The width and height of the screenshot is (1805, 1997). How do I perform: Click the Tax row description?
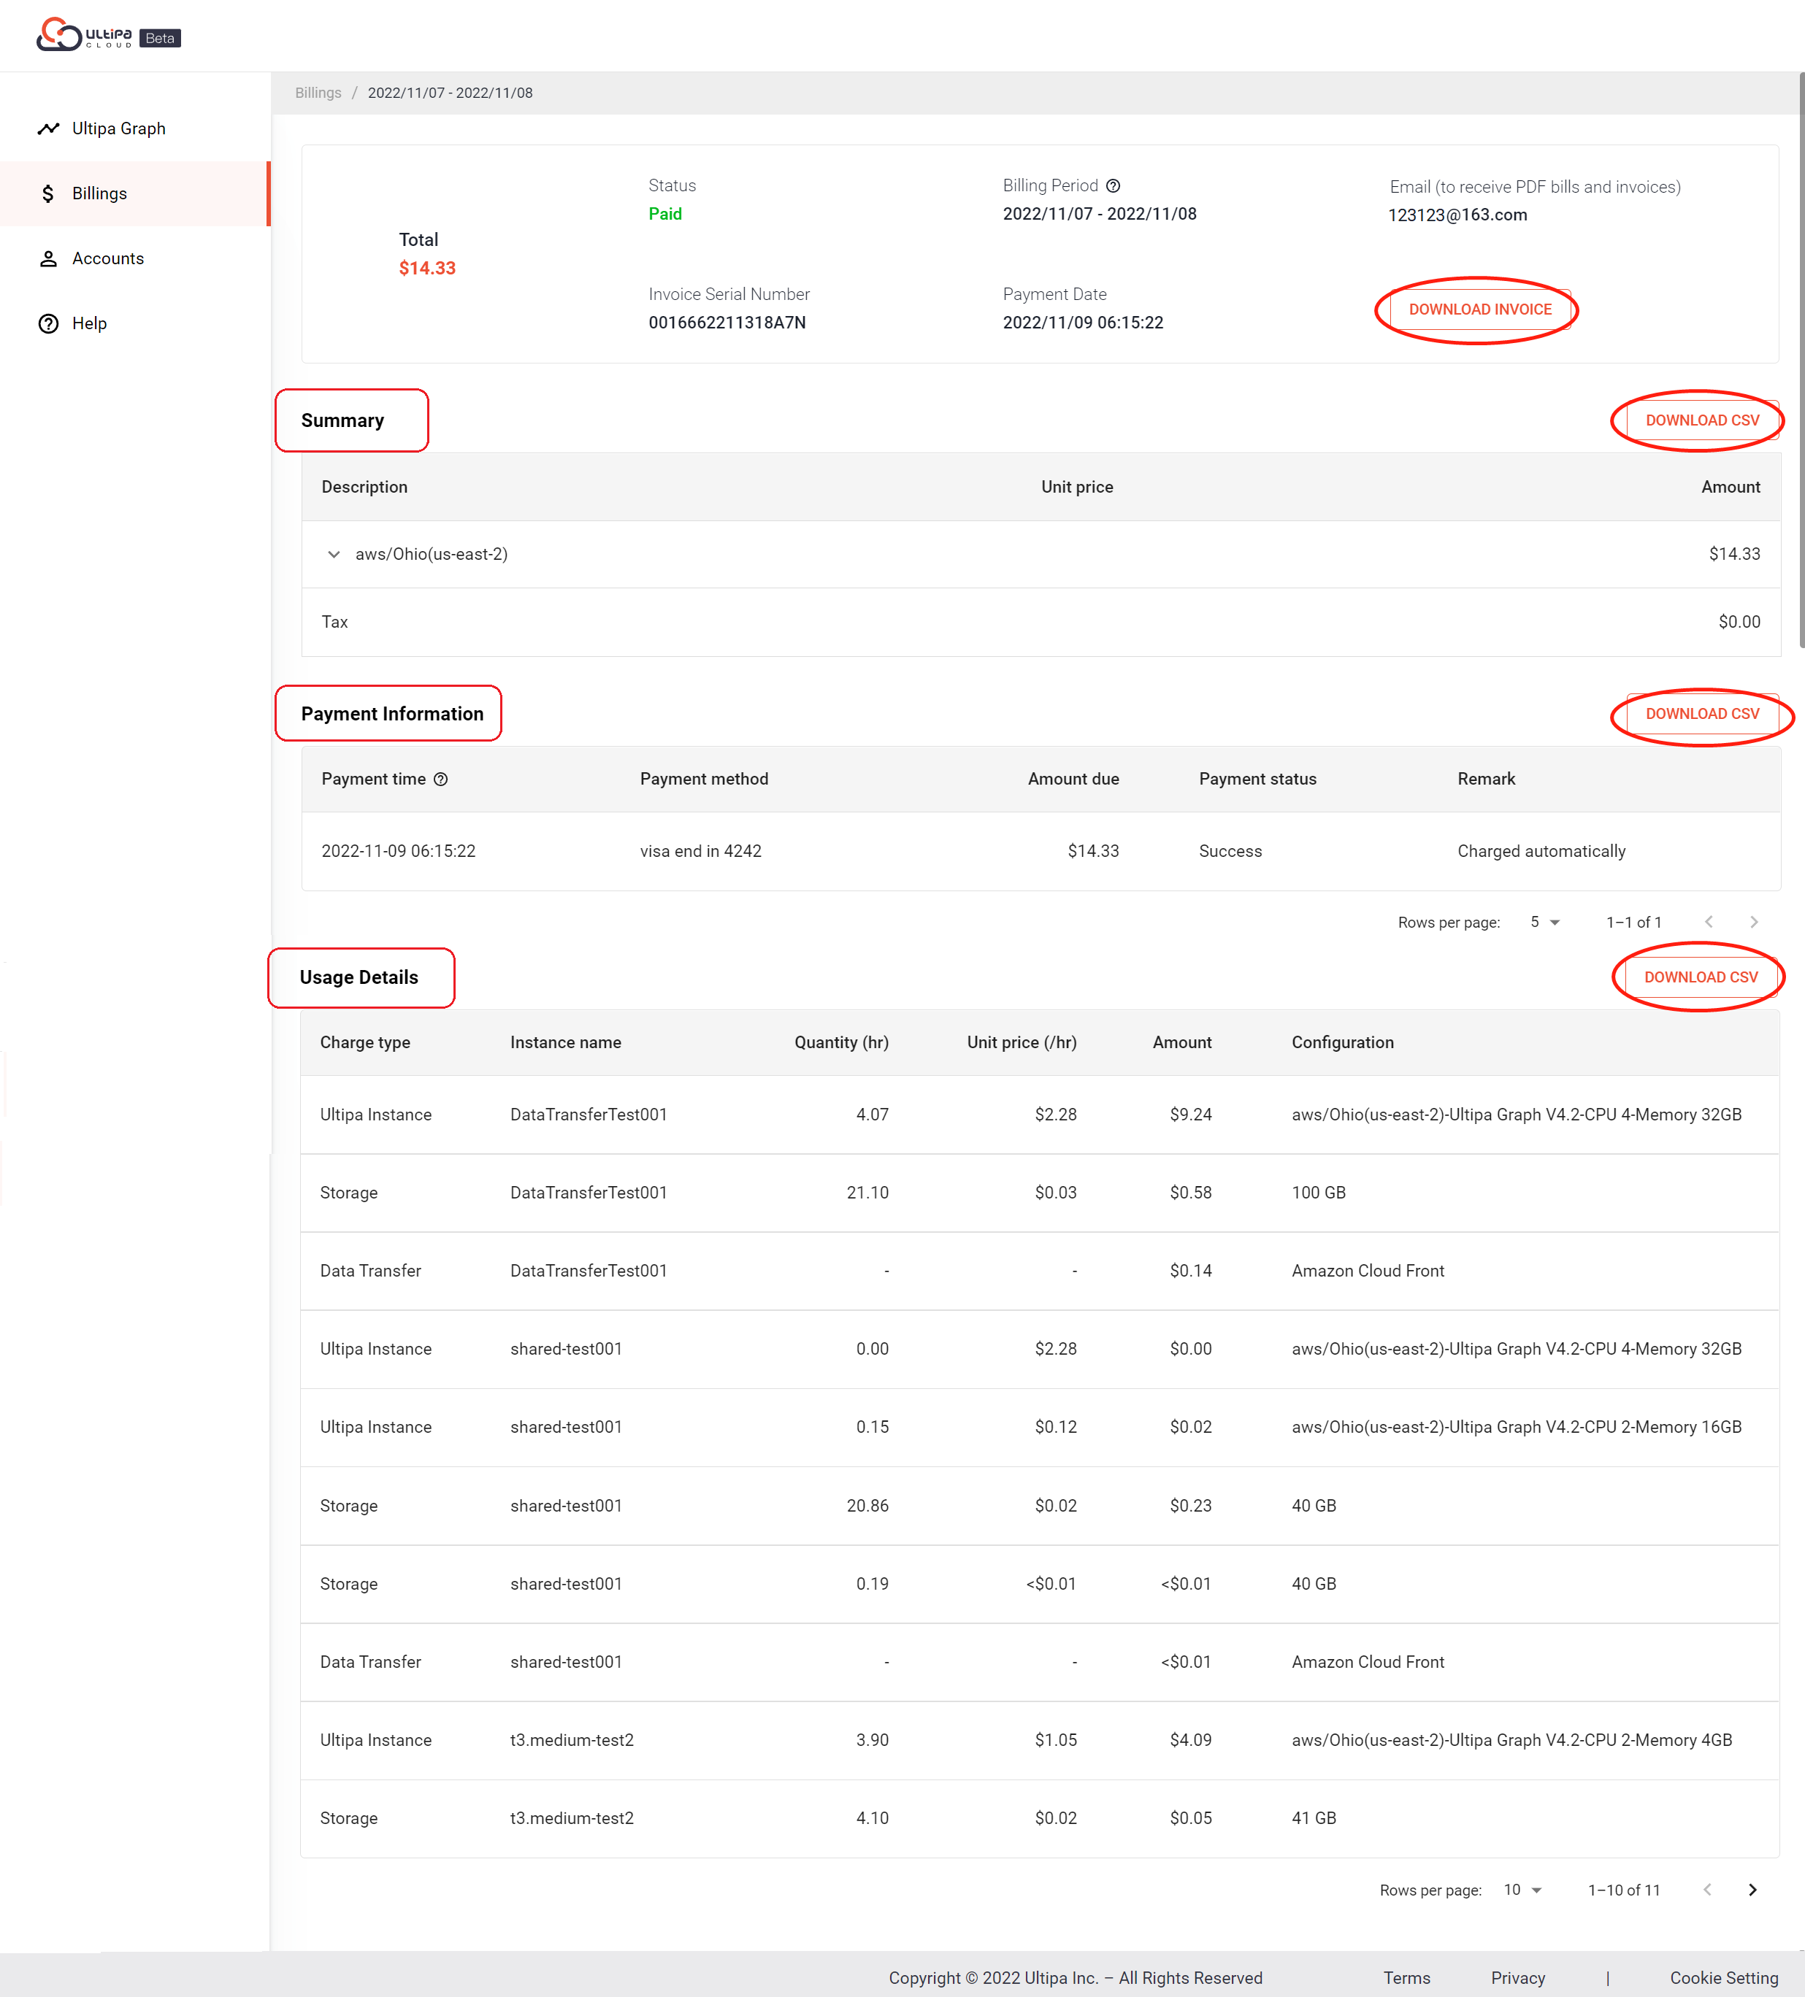click(x=335, y=622)
